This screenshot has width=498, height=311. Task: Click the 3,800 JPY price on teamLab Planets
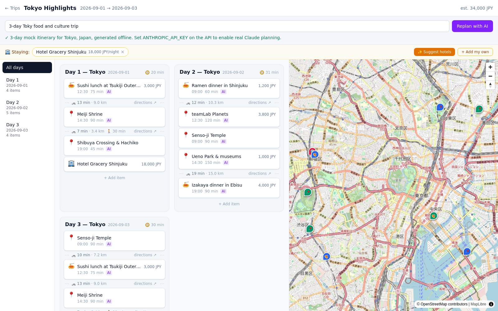(267, 114)
